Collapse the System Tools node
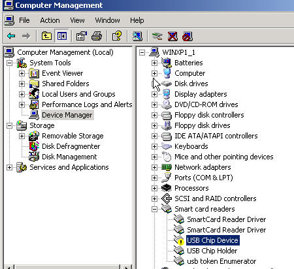294x269 pixels. [x=9, y=63]
